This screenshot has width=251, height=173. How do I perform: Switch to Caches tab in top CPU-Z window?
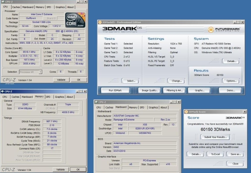click(x=16, y=7)
